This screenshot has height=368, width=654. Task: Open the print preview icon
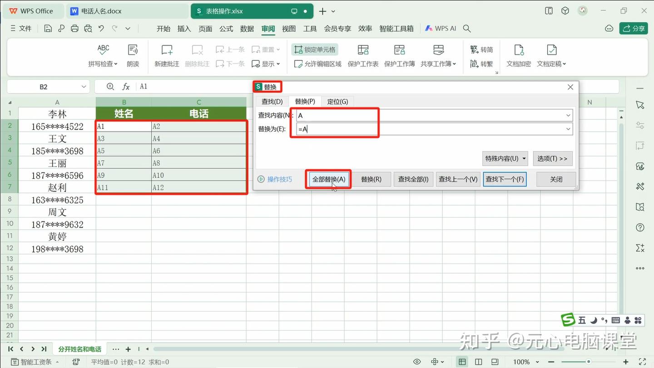[88, 29]
